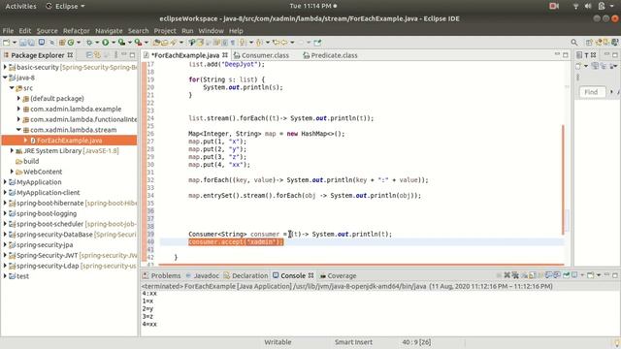The image size is (621, 349).
Task: Click the Find field in Task List
Action: 593,92
